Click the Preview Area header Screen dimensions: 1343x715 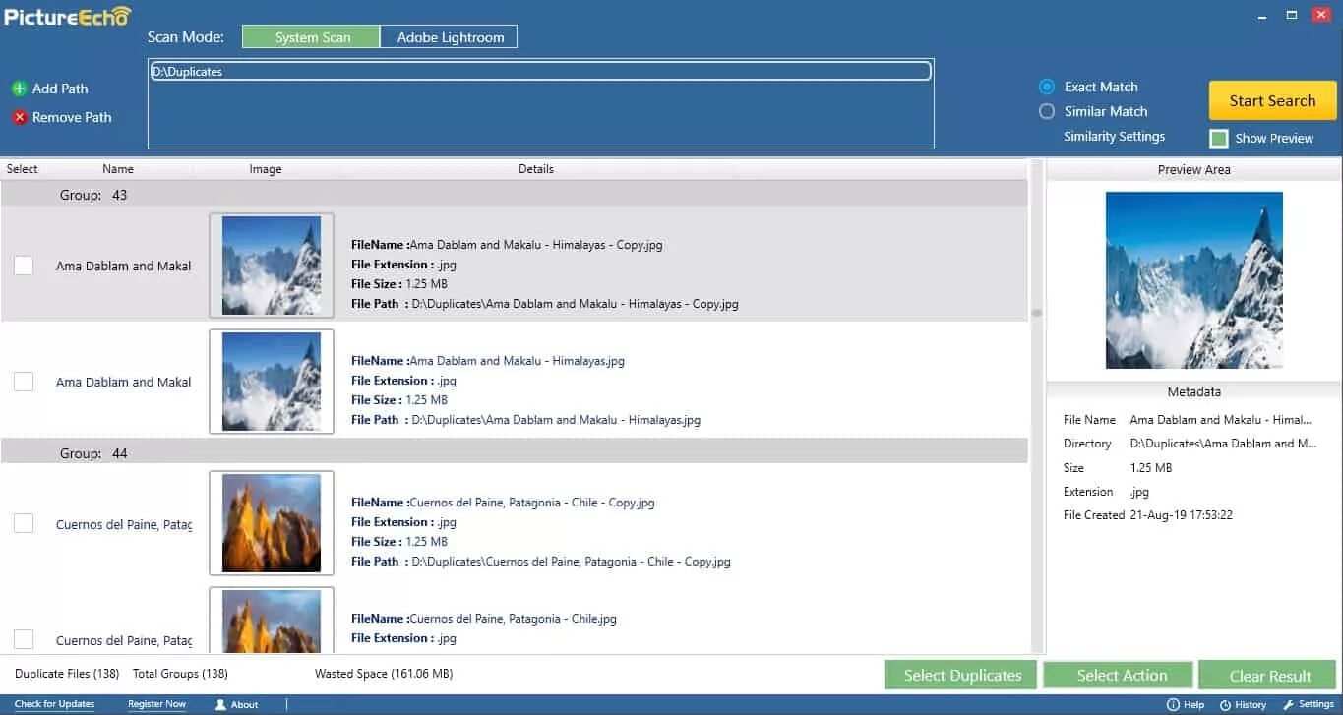coord(1194,169)
